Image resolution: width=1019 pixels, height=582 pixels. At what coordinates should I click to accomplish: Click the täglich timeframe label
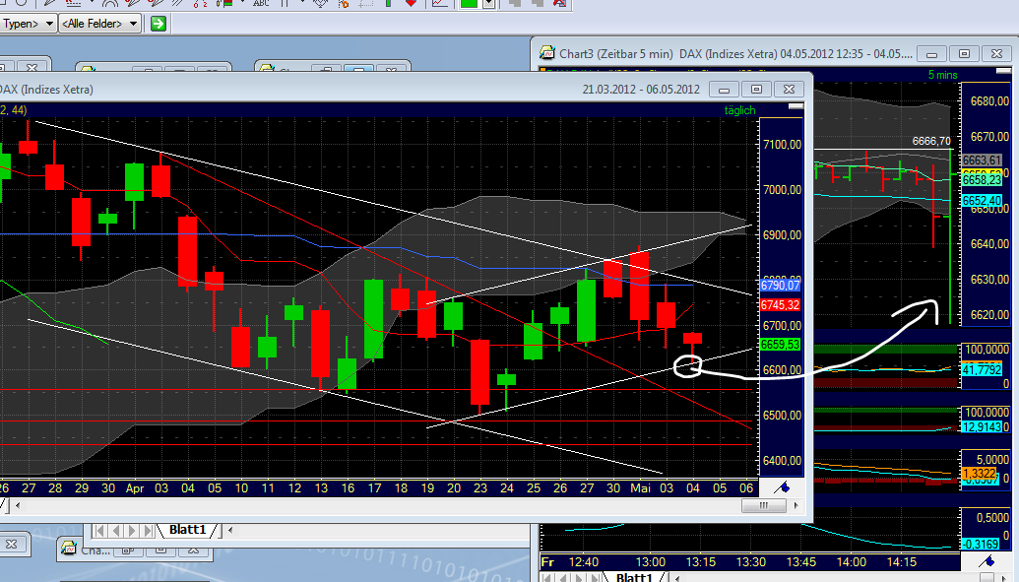(739, 110)
